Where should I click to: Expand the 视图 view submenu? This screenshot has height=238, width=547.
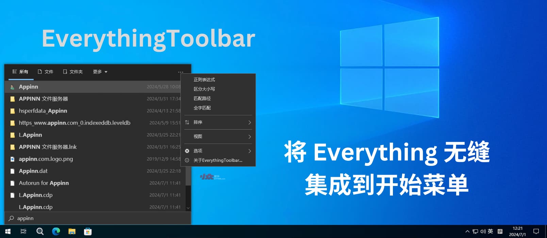click(218, 137)
